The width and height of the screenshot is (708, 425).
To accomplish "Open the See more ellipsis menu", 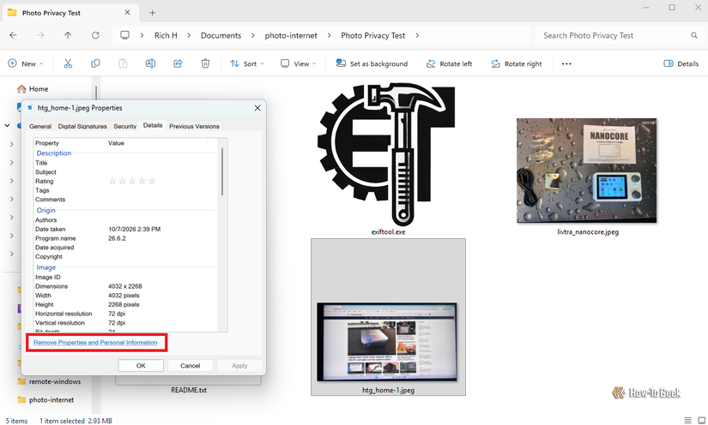I will pos(566,63).
